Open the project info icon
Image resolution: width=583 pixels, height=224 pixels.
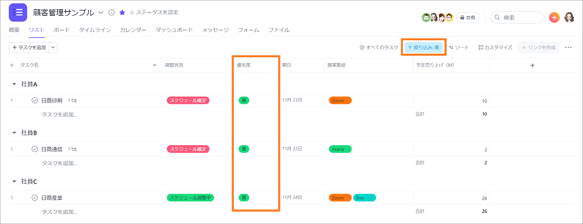(111, 12)
